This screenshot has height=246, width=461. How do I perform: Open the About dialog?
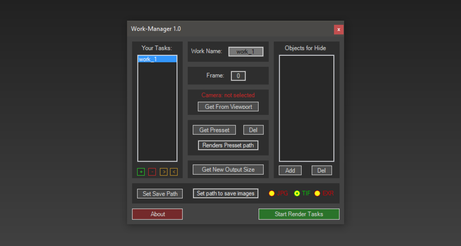pyautogui.click(x=157, y=214)
